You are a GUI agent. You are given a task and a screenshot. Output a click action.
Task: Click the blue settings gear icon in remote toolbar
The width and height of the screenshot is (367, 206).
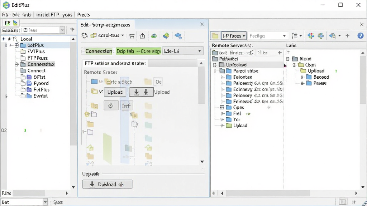tap(332, 36)
